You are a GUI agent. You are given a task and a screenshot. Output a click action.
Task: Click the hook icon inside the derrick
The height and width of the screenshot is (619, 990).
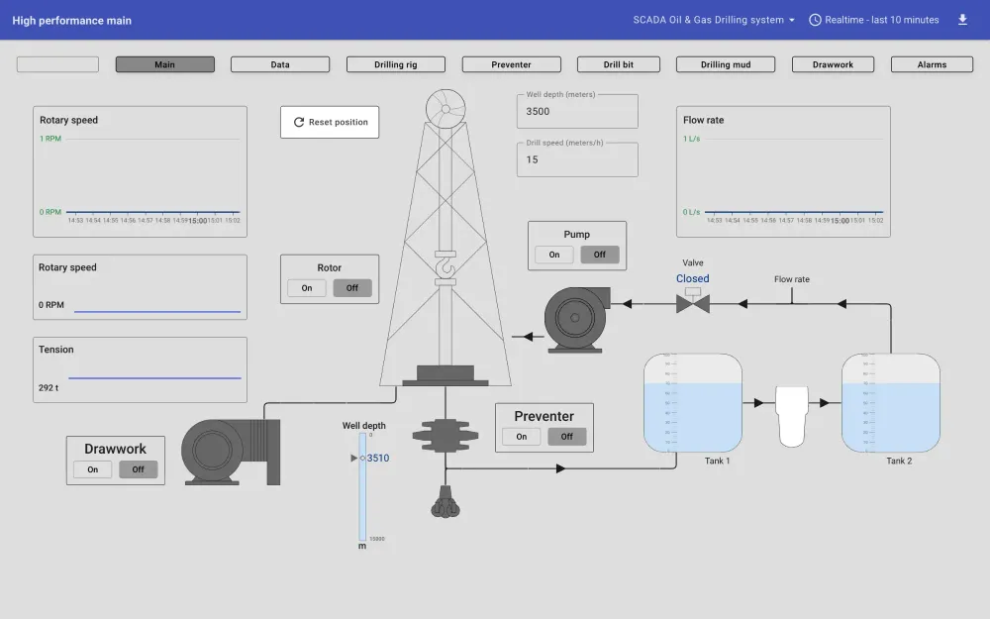point(445,265)
